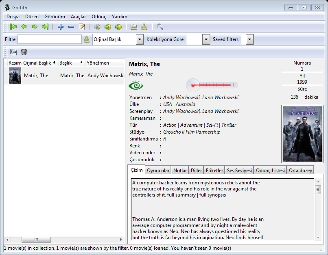This screenshot has height=255, width=328.
Task: Switch to the Oyuncular tab
Action: coord(158,171)
